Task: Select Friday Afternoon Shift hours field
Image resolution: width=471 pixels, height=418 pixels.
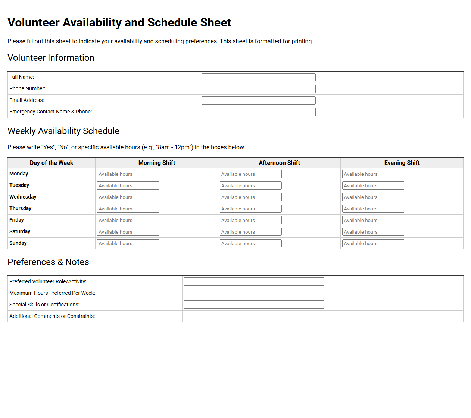Action: (x=250, y=220)
